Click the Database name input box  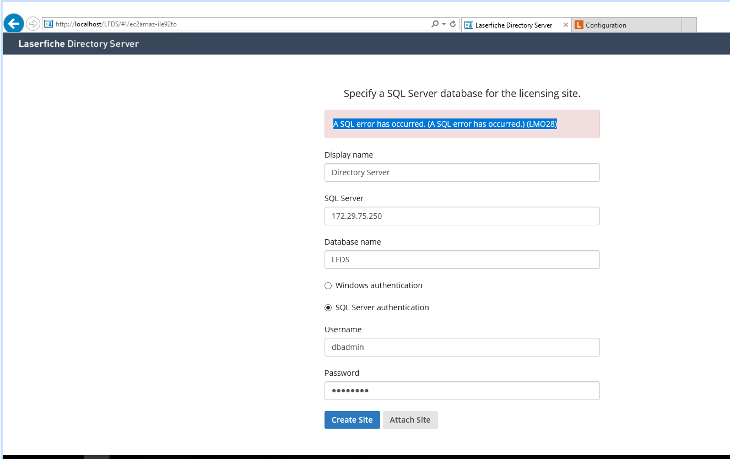462,260
